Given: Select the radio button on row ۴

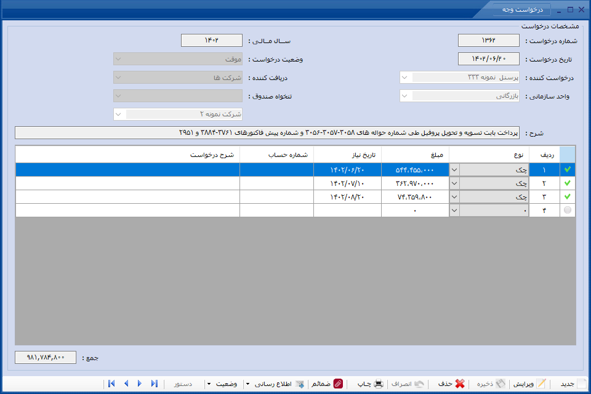Looking at the screenshot, I should pos(567,210).
